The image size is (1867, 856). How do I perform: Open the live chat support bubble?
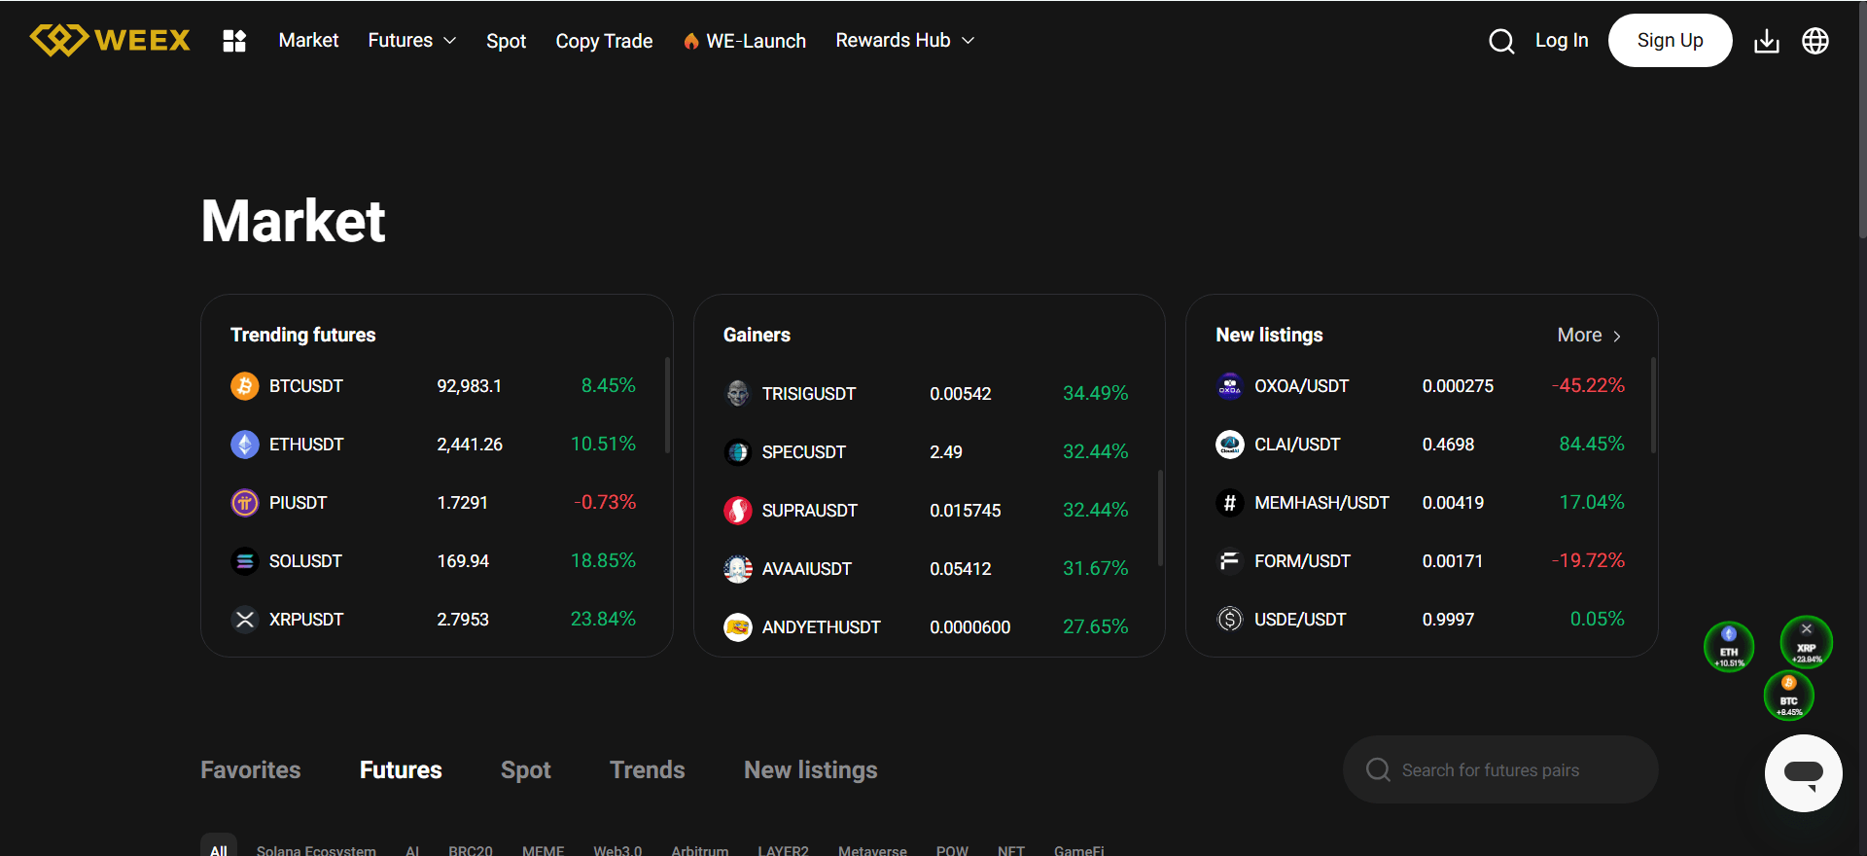tap(1803, 773)
